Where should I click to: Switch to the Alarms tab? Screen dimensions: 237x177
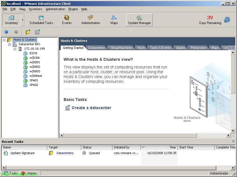(181, 48)
